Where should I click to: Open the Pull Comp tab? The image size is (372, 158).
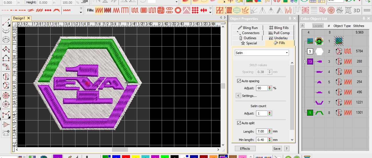(x=279, y=33)
